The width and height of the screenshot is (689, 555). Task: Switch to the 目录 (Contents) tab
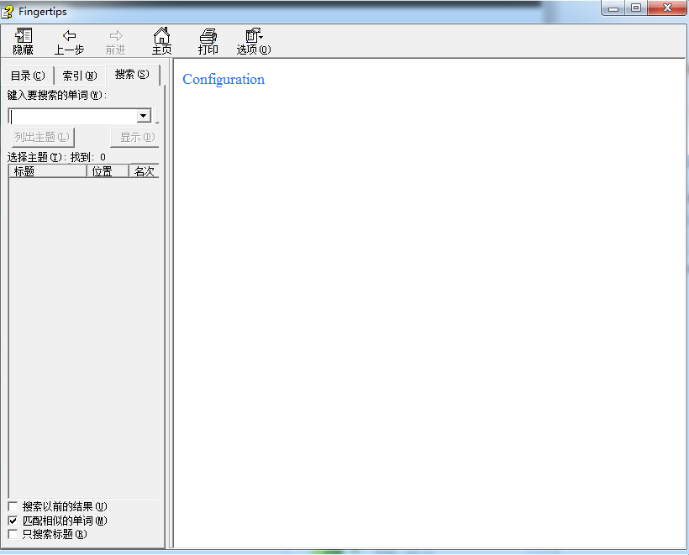[28, 75]
